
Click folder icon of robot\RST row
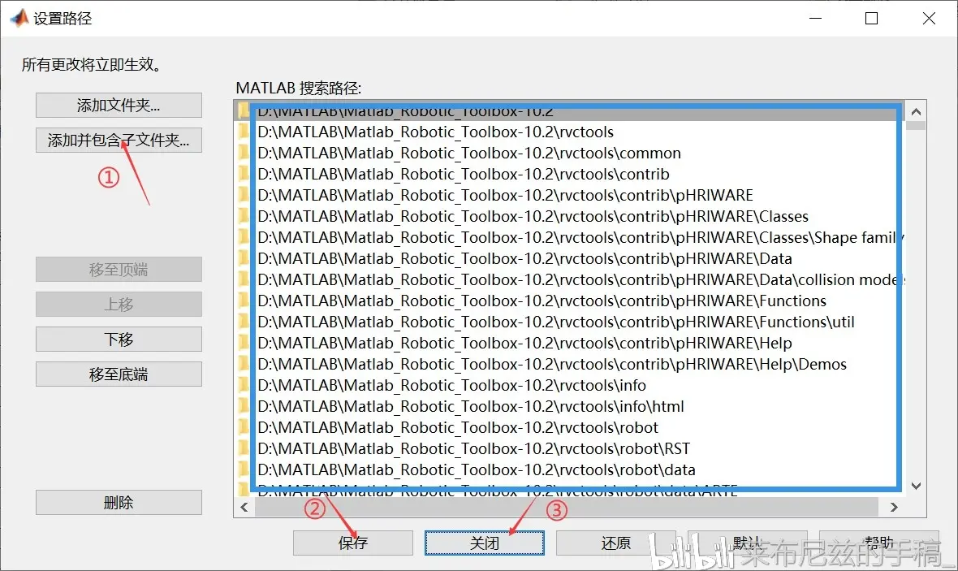pyautogui.click(x=244, y=448)
